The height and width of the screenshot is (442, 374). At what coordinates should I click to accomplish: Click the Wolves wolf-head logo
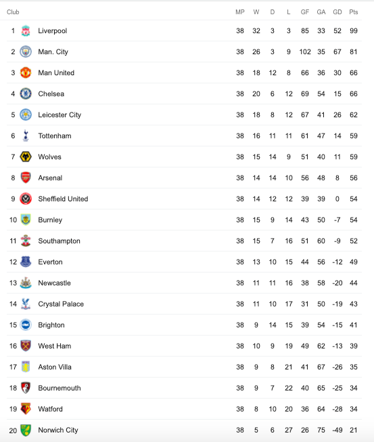click(26, 157)
